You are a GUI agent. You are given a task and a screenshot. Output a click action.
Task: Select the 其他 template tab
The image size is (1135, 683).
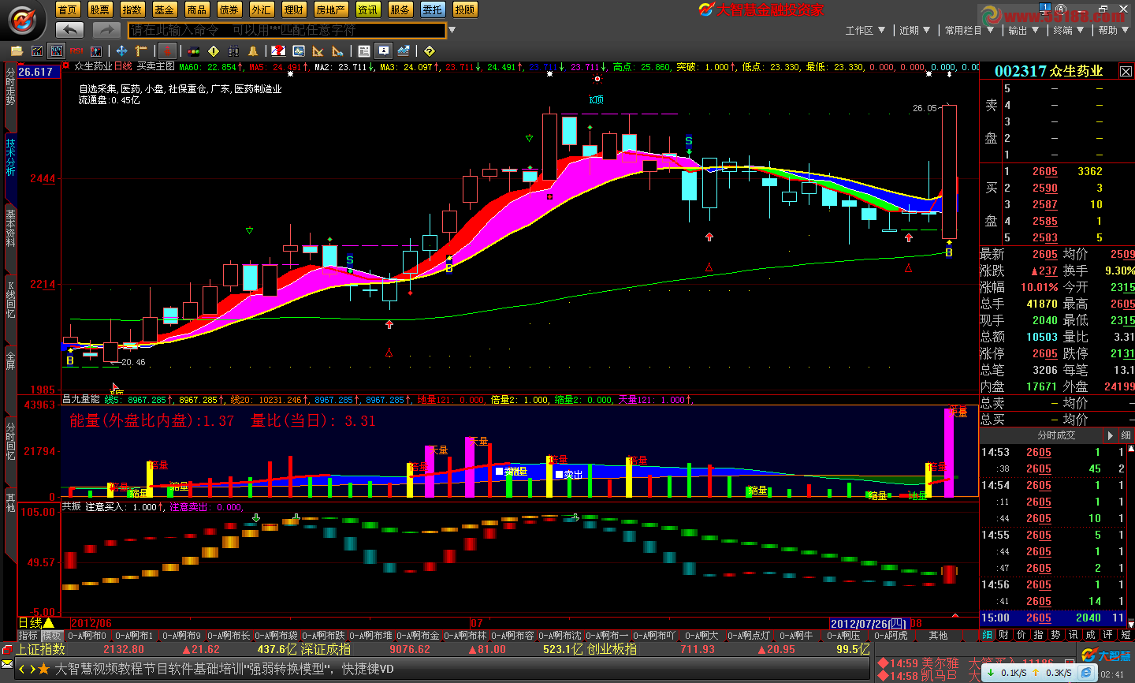(938, 635)
